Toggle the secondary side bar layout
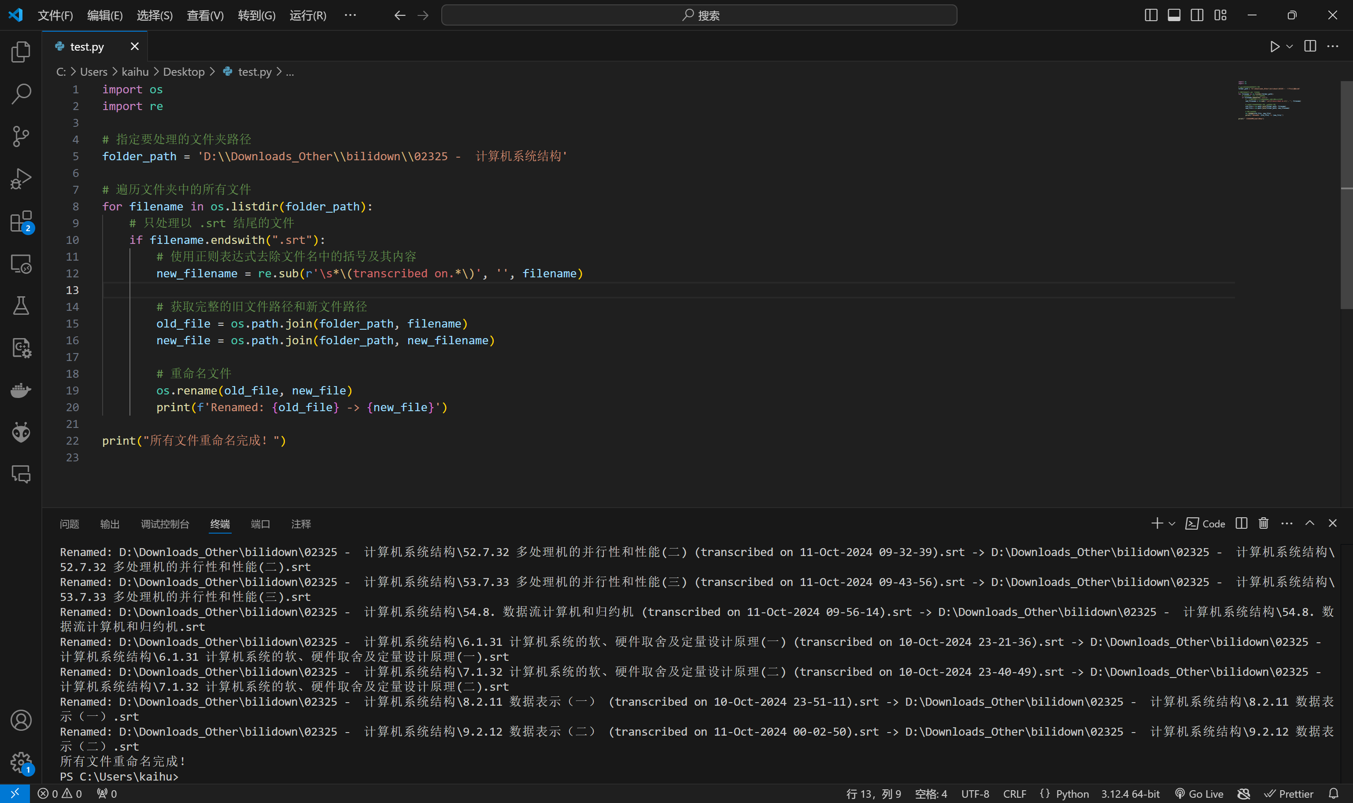The image size is (1353, 803). point(1197,15)
